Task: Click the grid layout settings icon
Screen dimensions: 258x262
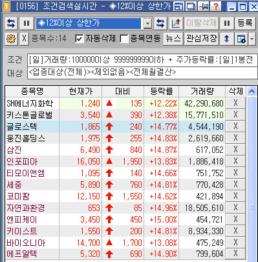Action: (x=241, y=39)
